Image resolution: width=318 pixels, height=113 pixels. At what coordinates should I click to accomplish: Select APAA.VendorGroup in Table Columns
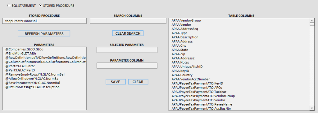[239, 20]
